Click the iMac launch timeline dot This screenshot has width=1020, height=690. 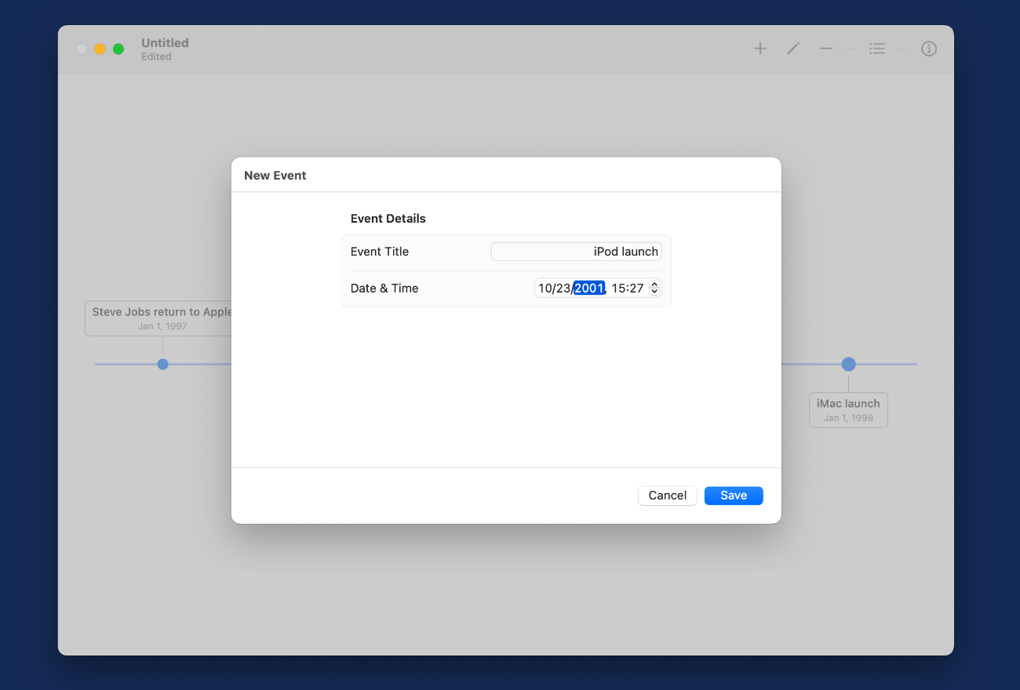click(848, 364)
